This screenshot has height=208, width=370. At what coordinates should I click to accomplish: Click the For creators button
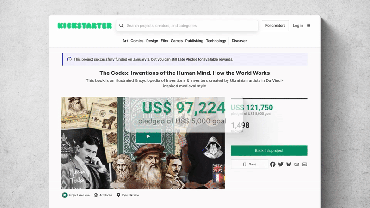pos(275,26)
